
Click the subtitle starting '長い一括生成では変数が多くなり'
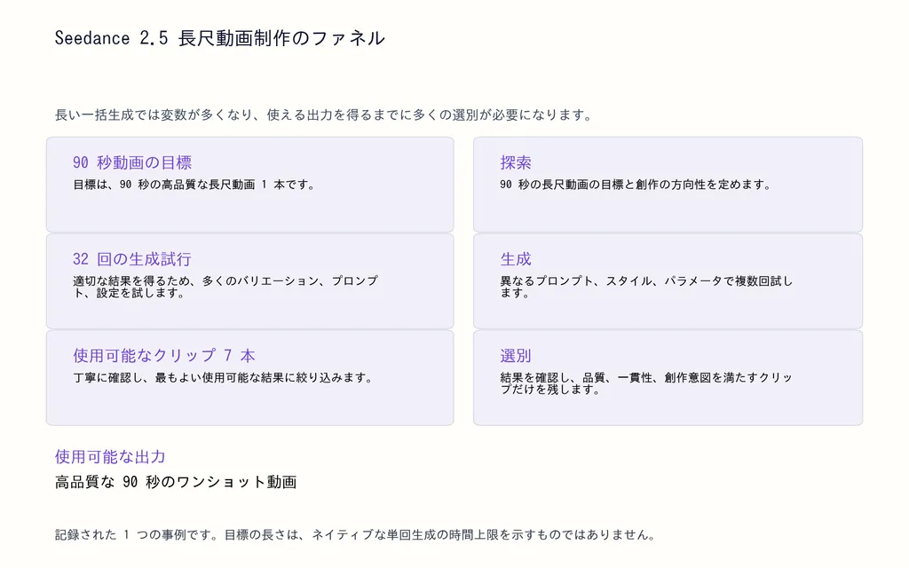(x=323, y=114)
